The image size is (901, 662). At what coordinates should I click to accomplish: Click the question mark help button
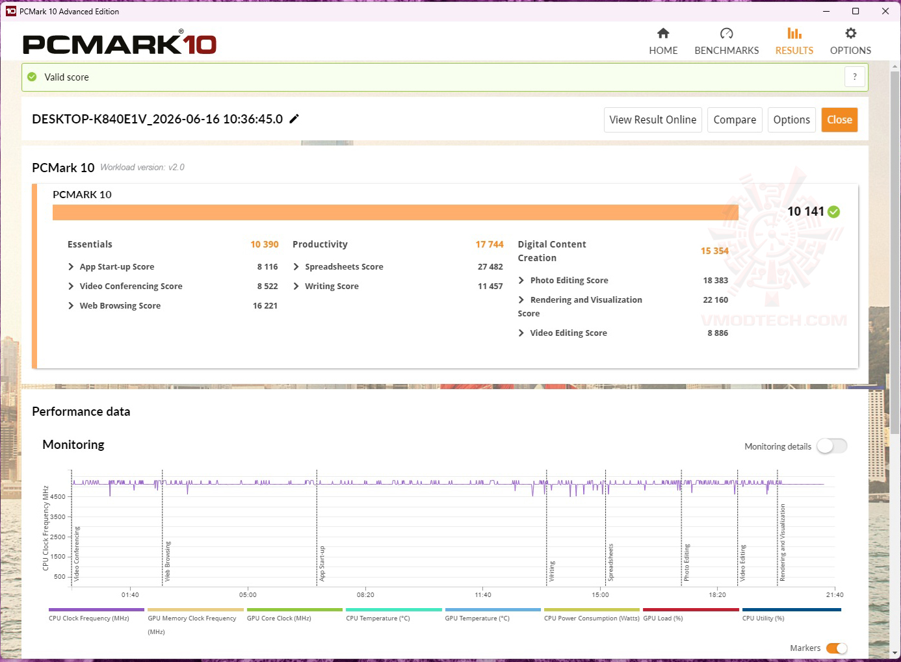tap(855, 77)
